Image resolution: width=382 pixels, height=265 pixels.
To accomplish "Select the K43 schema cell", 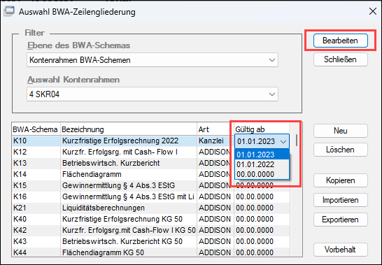I will click(x=36, y=242).
